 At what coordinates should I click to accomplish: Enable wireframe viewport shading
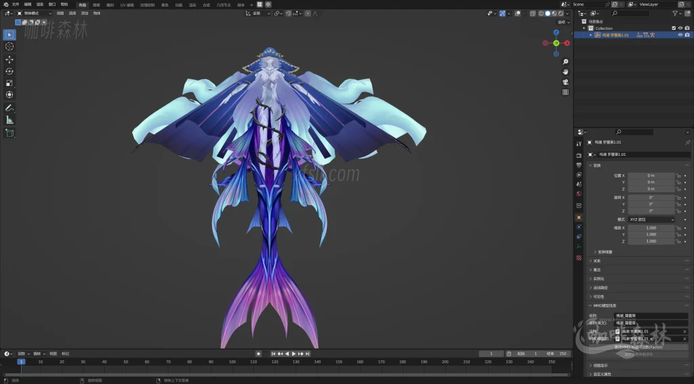pyautogui.click(x=541, y=14)
